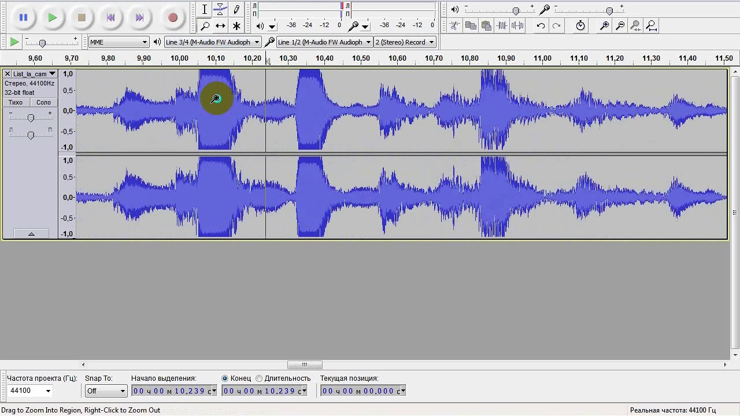Click the Undo arrow

click(x=541, y=25)
